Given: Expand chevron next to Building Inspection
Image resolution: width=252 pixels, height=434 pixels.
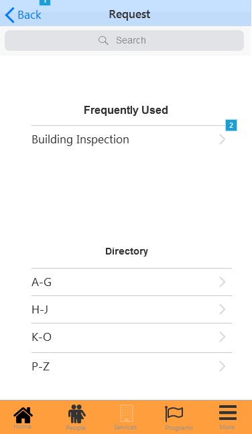Looking at the screenshot, I should coord(222,139).
